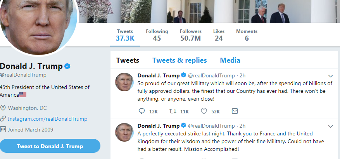Click the blue verified badge beside profile name
This screenshot has height=159, width=340.
click(67, 66)
